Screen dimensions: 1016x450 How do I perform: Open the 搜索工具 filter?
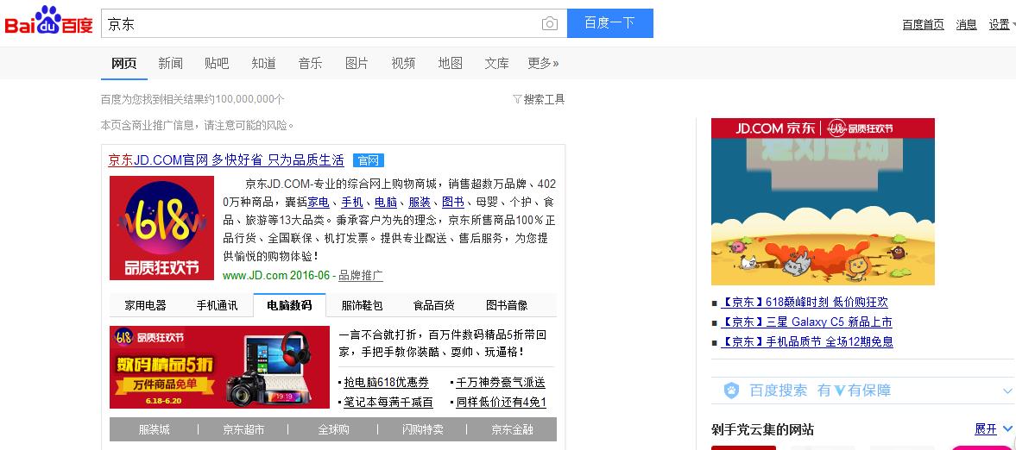coord(540,99)
